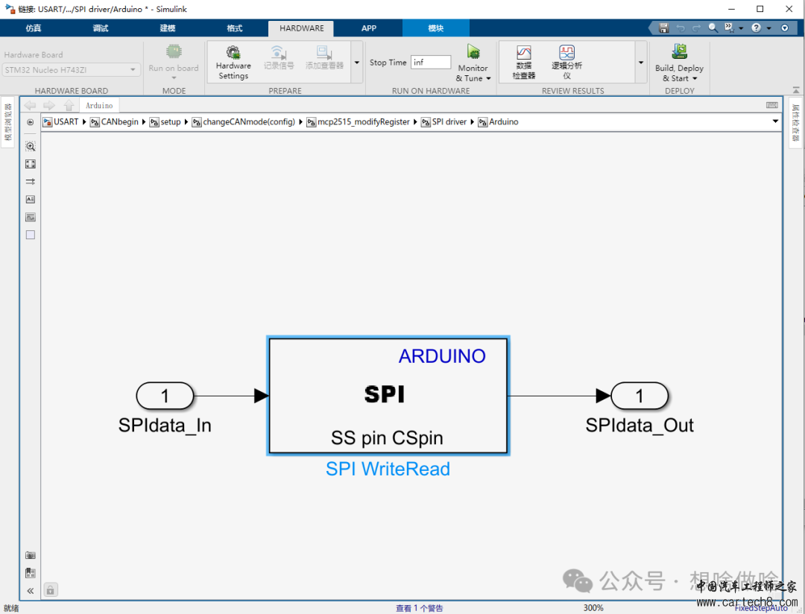The image size is (805, 614).
Task: Click the Build, Deploy & Start icon
Action: tap(679, 51)
